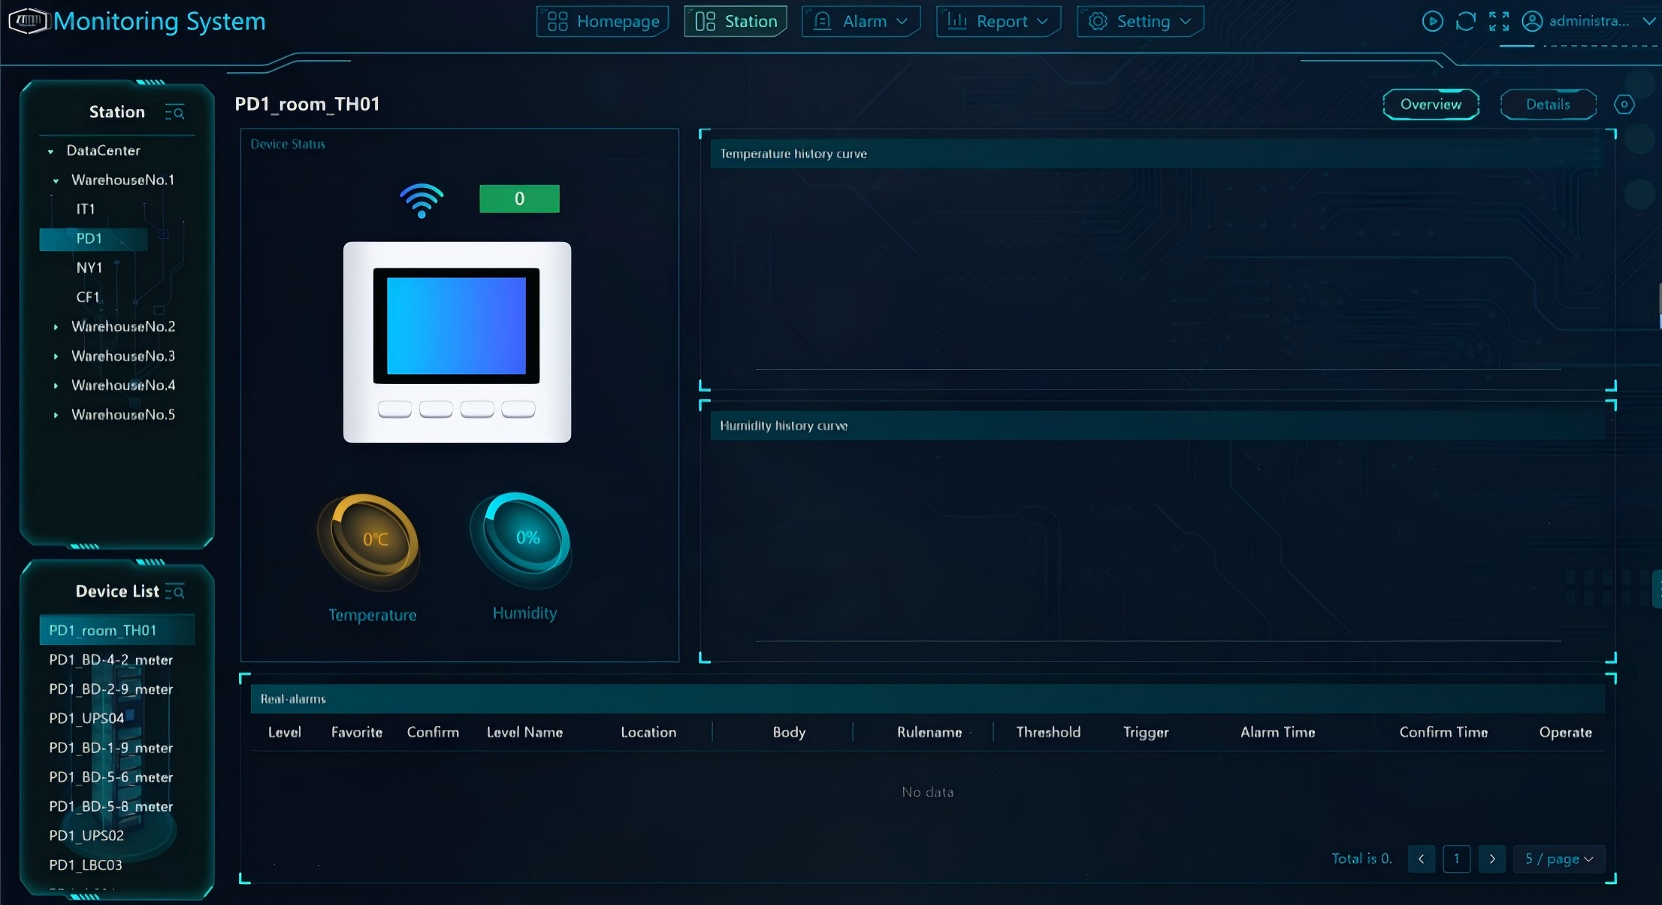This screenshot has height=905, width=1662.
Task: Select PD1_LBC03 in Device List
Action: 85,864
